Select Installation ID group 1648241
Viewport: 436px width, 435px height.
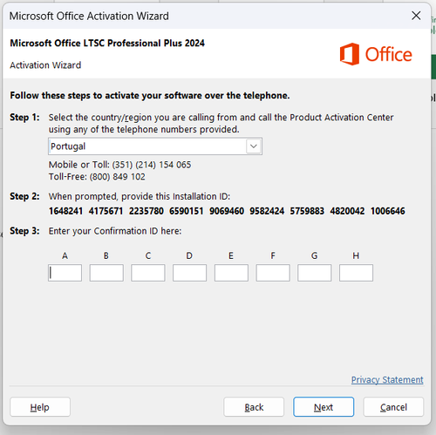click(x=65, y=211)
